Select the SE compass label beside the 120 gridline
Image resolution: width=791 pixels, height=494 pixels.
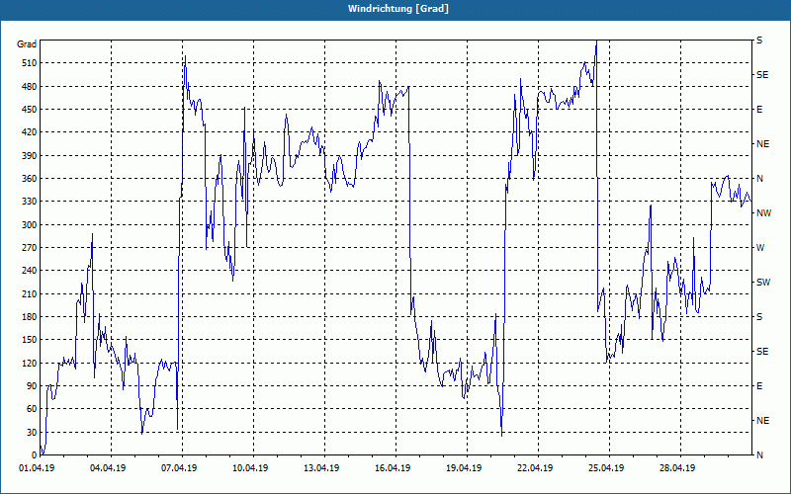[762, 352]
